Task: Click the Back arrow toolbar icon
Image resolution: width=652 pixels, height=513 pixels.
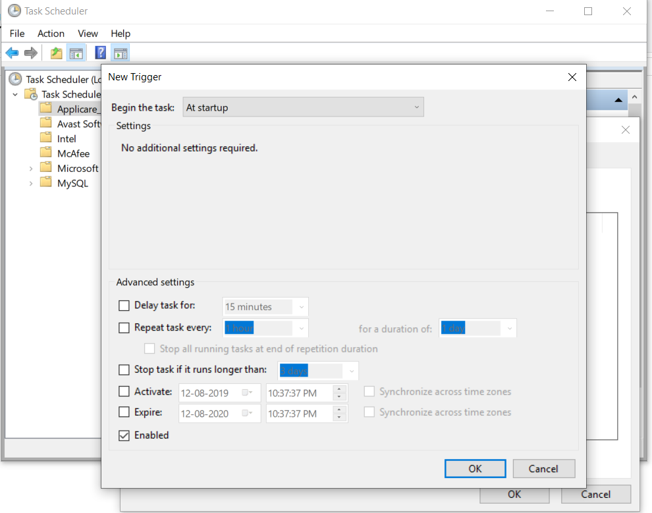Action: point(12,53)
